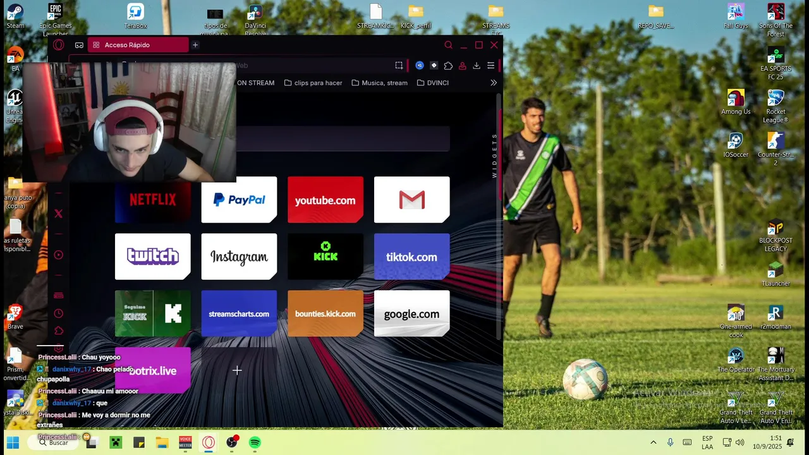Open the volume speaker tray icon
The image size is (809, 455).
click(x=739, y=442)
